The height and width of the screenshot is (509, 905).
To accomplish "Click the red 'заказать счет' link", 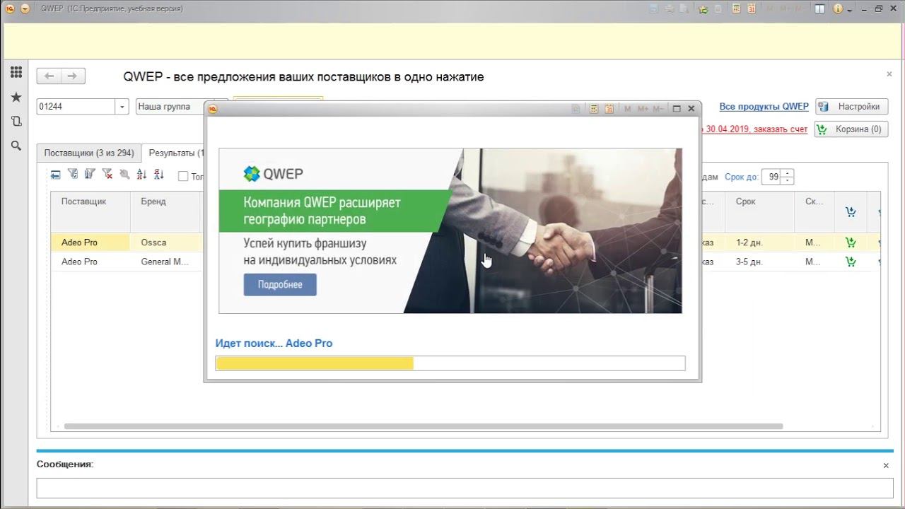I will coord(780,129).
